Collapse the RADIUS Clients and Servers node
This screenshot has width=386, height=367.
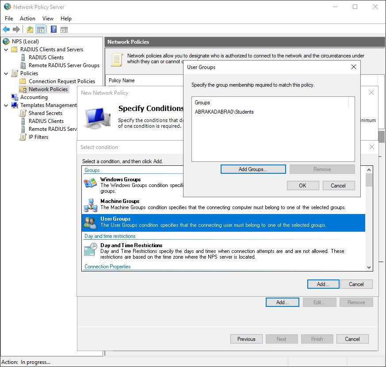(x=6, y=50)
